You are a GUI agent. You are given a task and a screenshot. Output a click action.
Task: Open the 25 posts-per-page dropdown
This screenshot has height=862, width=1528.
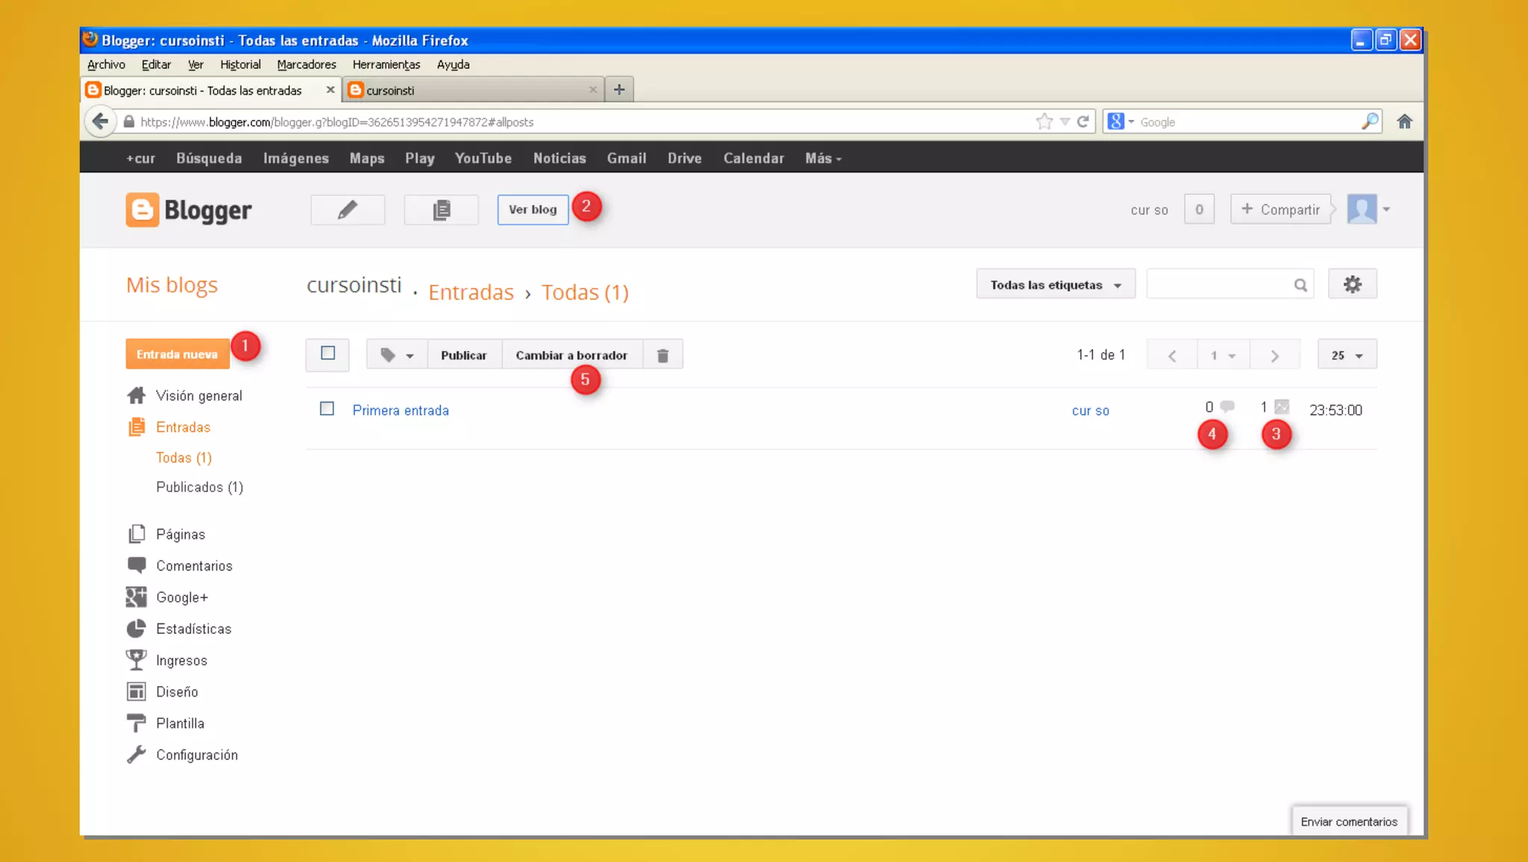pyautogui.click(x=1347, y=355)
